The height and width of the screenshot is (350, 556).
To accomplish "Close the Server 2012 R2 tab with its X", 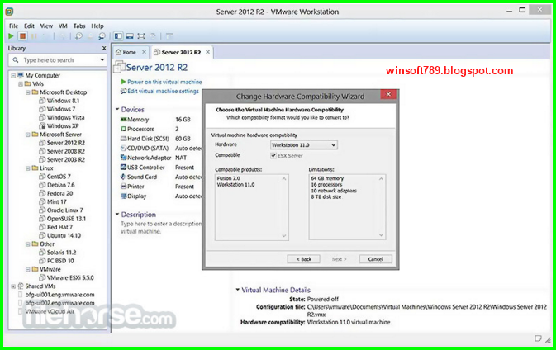I will click(207, 52).
